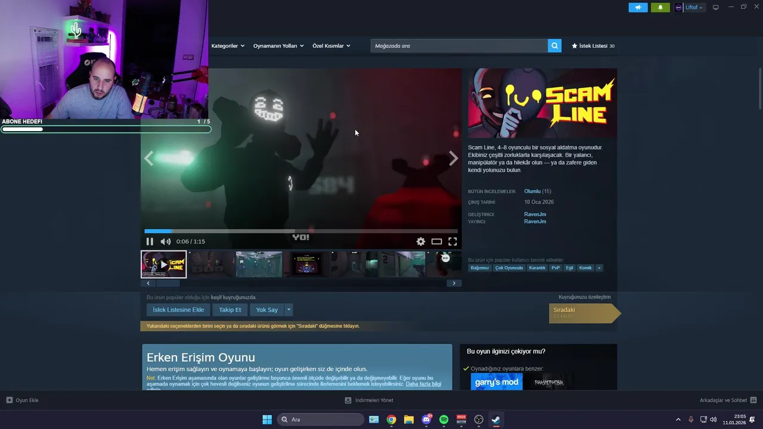Open Google Chrome from taskbar
This screenshot has height=429, width=763.
[391, 419]
